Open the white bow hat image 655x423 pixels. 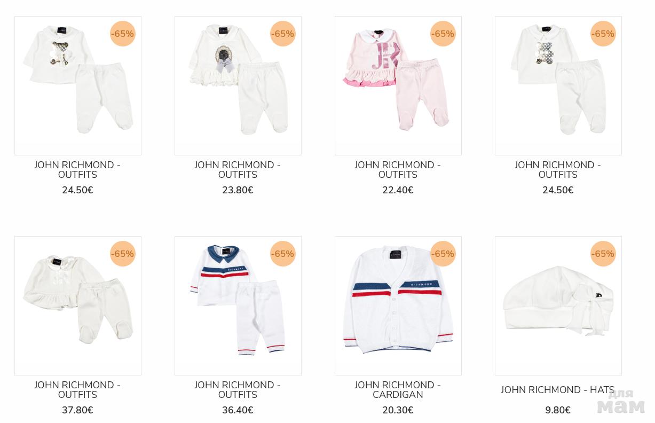(x=558, y=305)
